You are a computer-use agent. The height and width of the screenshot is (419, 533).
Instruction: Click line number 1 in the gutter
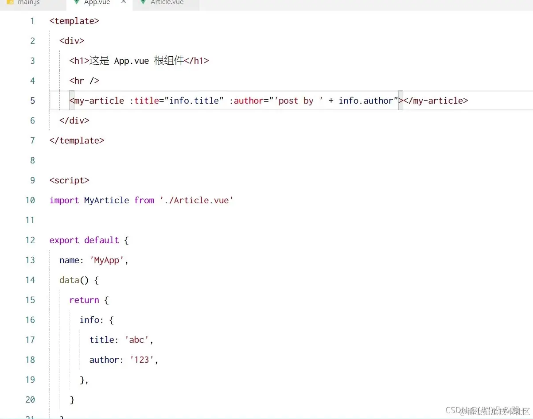32,21
